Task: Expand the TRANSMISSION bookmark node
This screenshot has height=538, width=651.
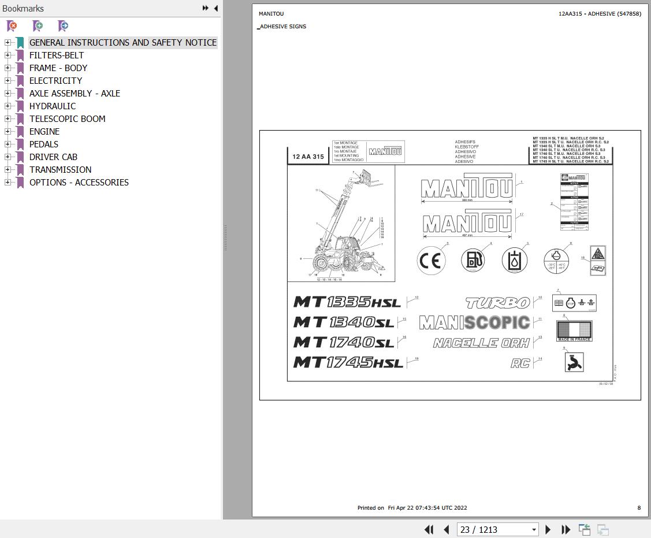Action: [x=7, y=169]
